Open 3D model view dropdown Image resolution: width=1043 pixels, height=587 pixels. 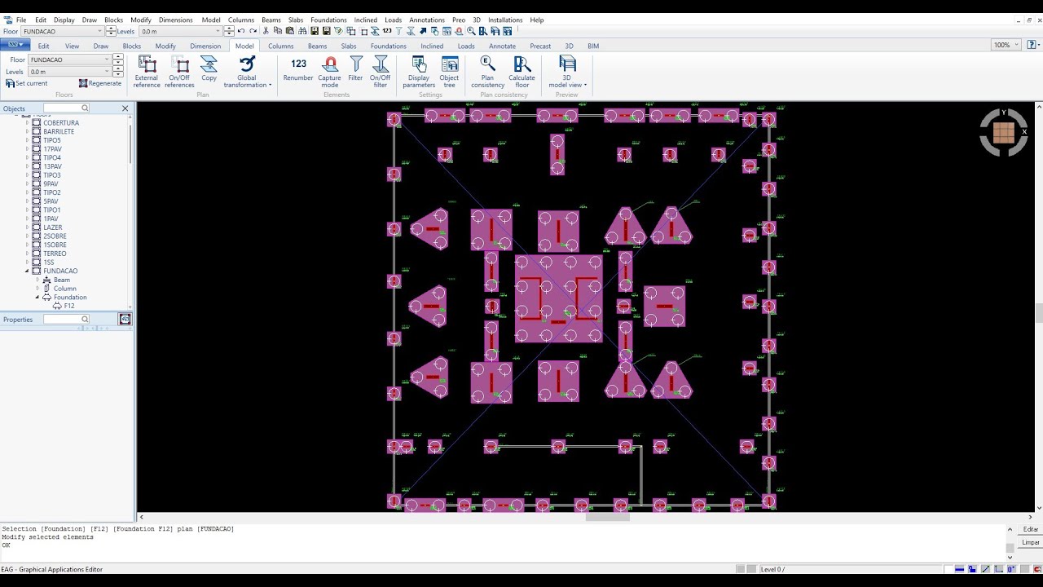567,72
